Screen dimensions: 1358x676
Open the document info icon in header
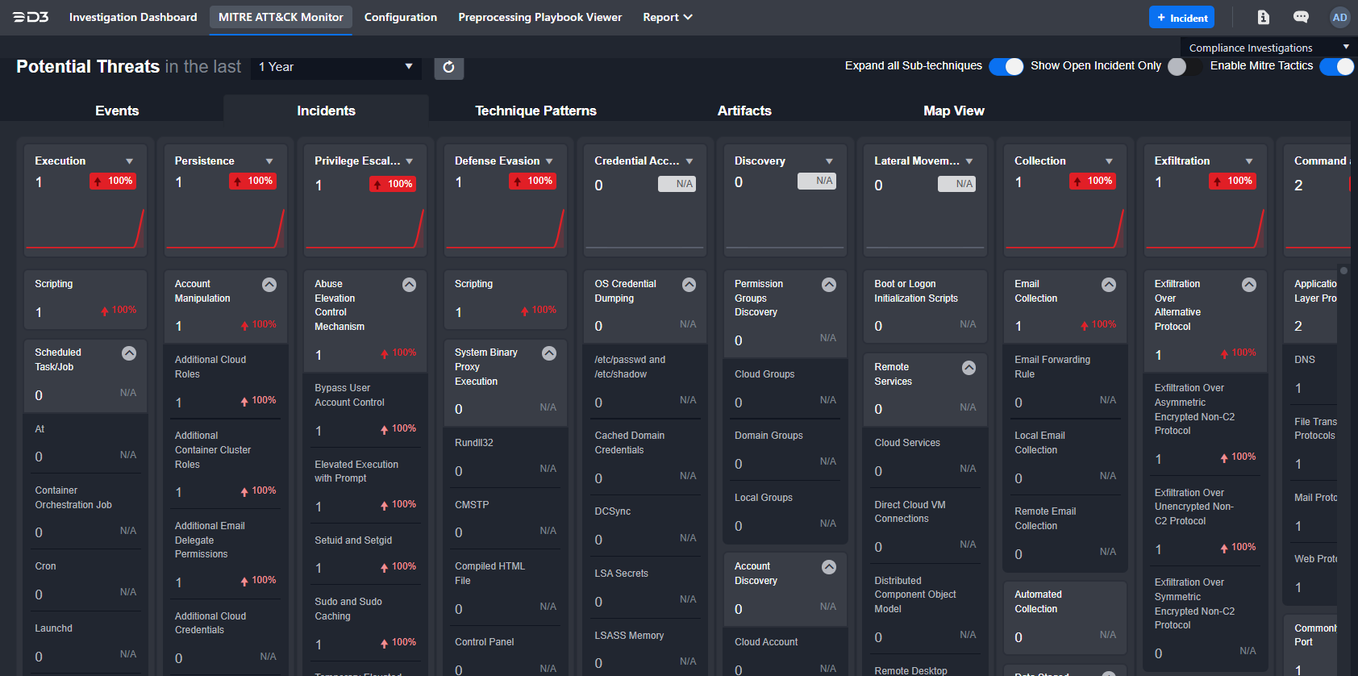click(x=1264, y=17)
